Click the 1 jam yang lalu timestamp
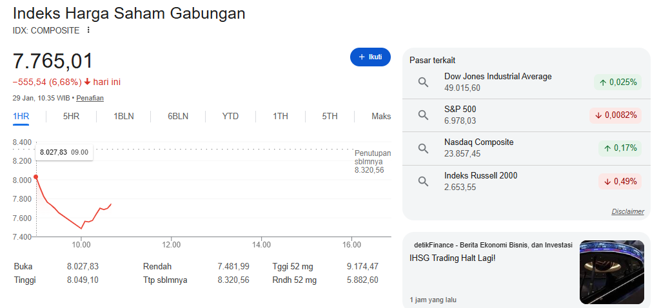Screen dimensions: 670x308 point(433,300)
